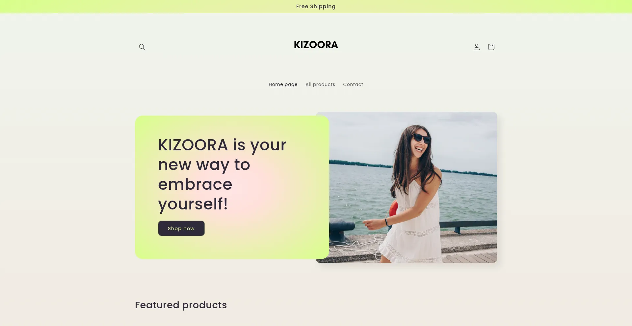632x326 pixels.
Task: Click the woman's sunglasses in hero photo
Action: coord(421,138)
